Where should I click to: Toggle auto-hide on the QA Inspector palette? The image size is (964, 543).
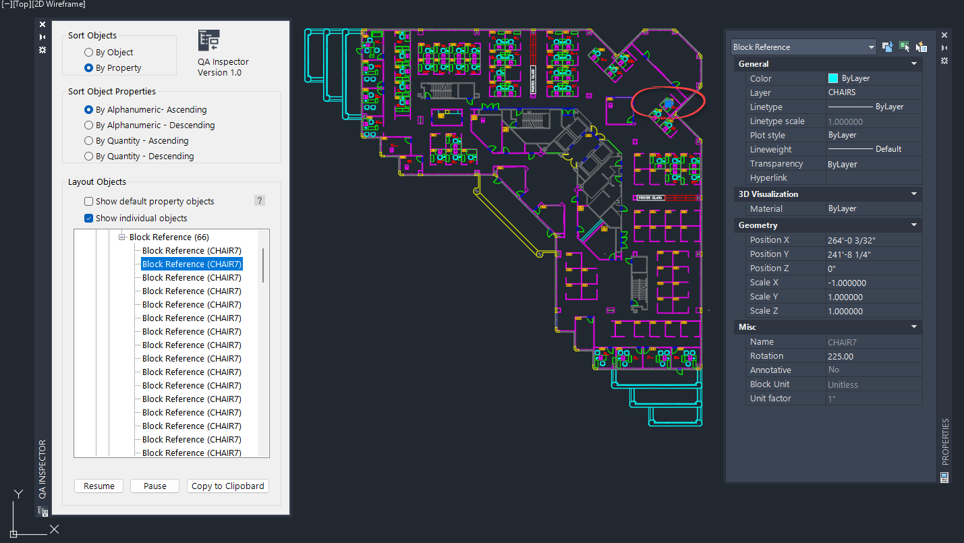(x=42, y=37)
